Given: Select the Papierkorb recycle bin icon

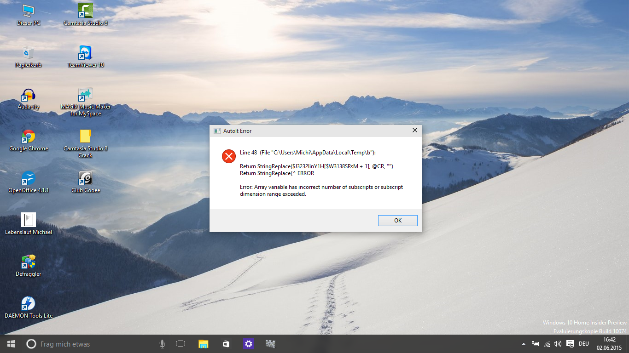Looking at the screenshot, I should 29,57.
